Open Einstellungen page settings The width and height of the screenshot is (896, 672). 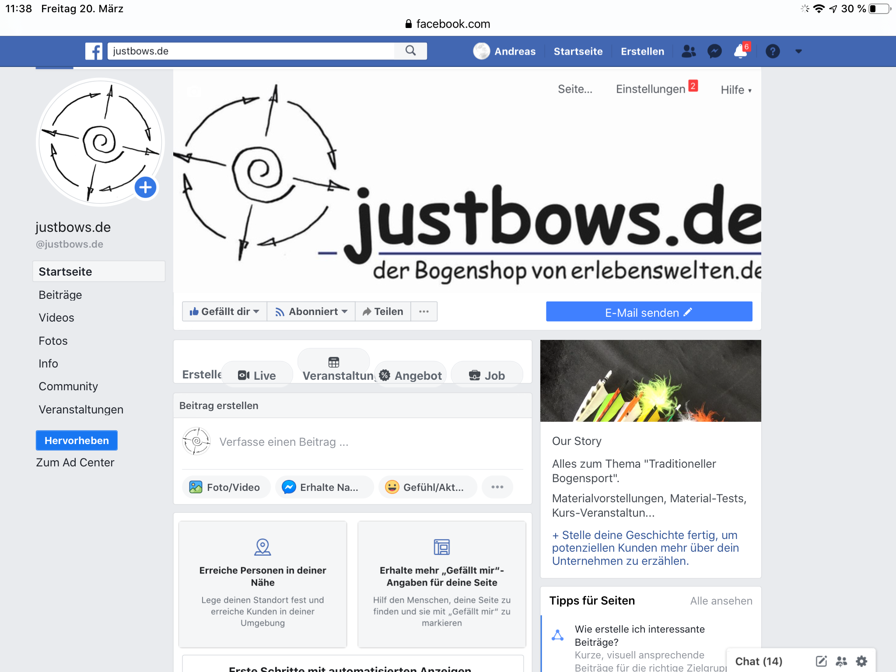[x=651, y=89]
